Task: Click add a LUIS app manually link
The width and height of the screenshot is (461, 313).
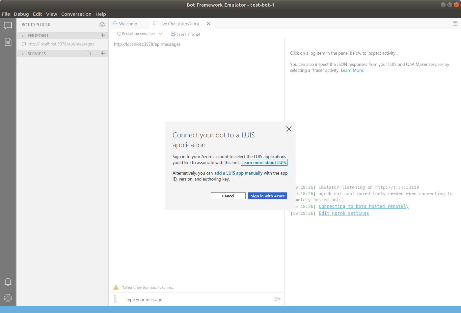Action: [238, 173]
